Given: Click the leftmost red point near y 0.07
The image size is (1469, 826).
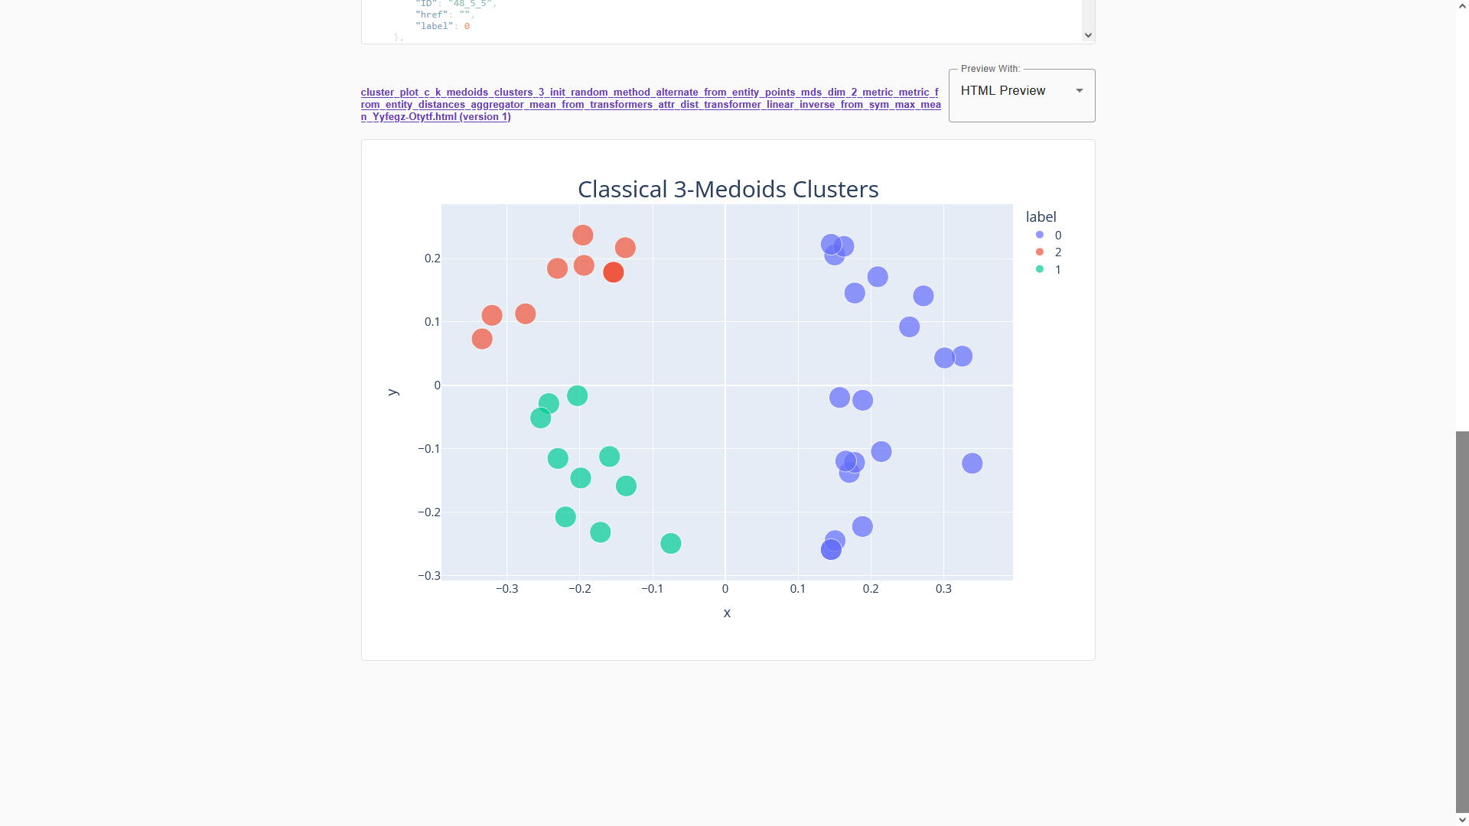Looking at the screenshot, I should coord(482,339).
